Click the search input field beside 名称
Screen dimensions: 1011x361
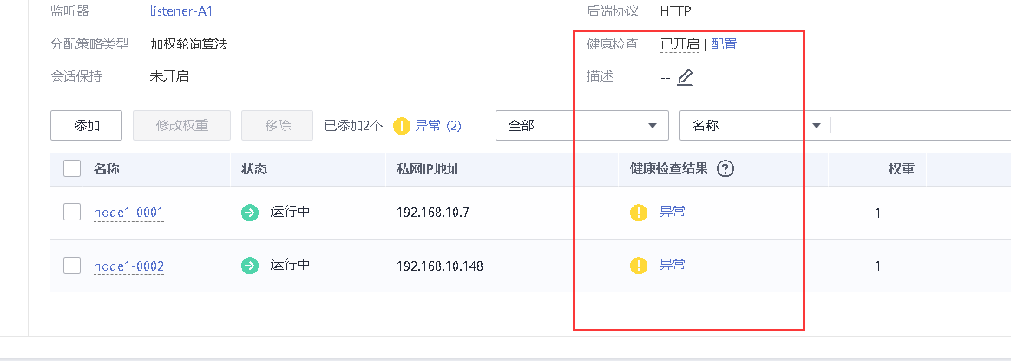pyautogui.click(x=920, y=126)
